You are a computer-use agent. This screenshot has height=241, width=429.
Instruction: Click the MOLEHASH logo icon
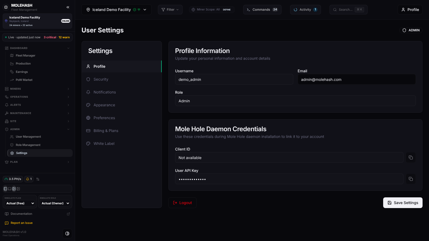click(6, 7)
